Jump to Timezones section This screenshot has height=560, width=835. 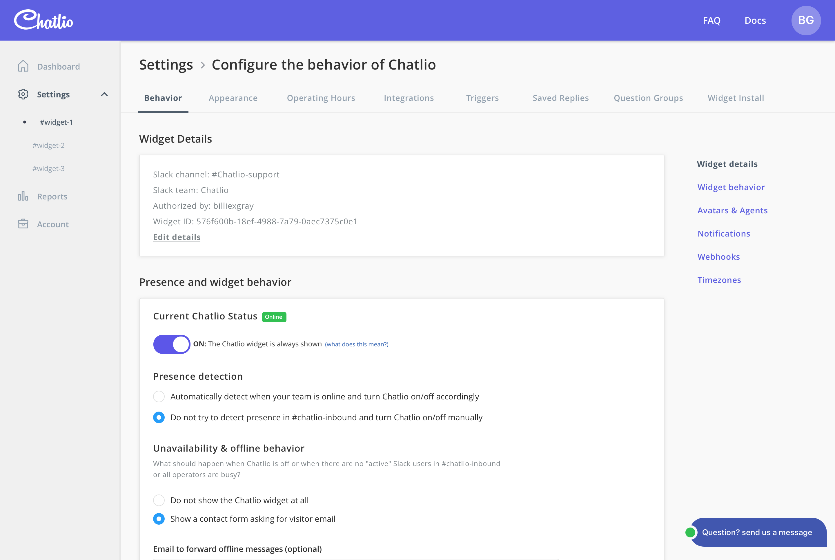pos(719,280)
